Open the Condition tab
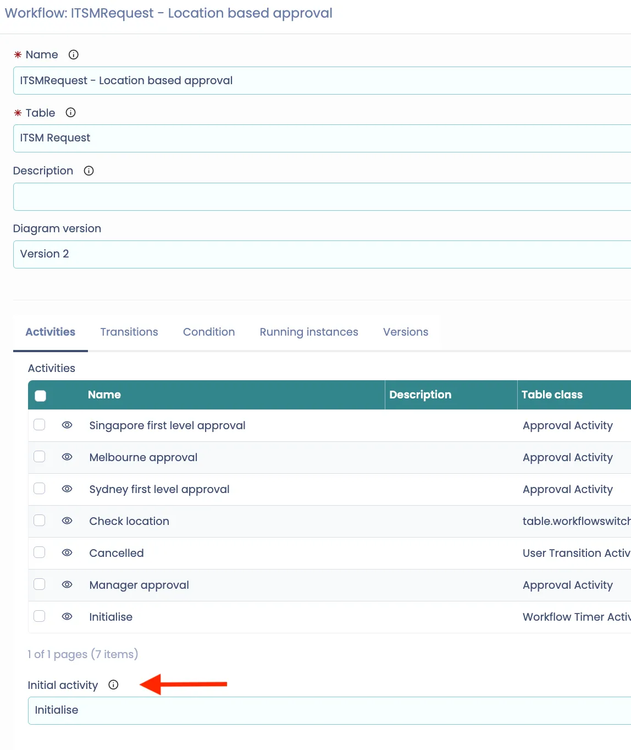631x750 pixels. click(209, 332)
